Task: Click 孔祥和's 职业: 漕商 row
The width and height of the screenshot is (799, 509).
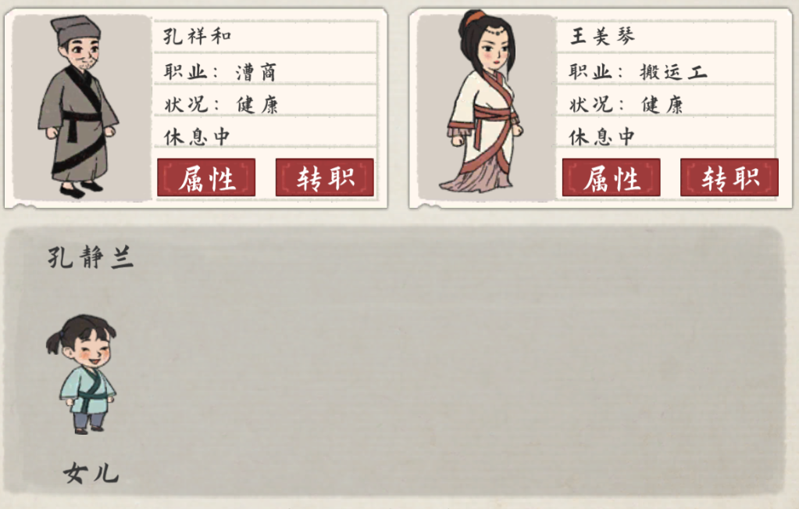Action: (x=266, y=71)
